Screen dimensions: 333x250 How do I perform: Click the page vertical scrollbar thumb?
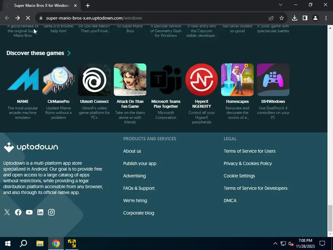330,218
